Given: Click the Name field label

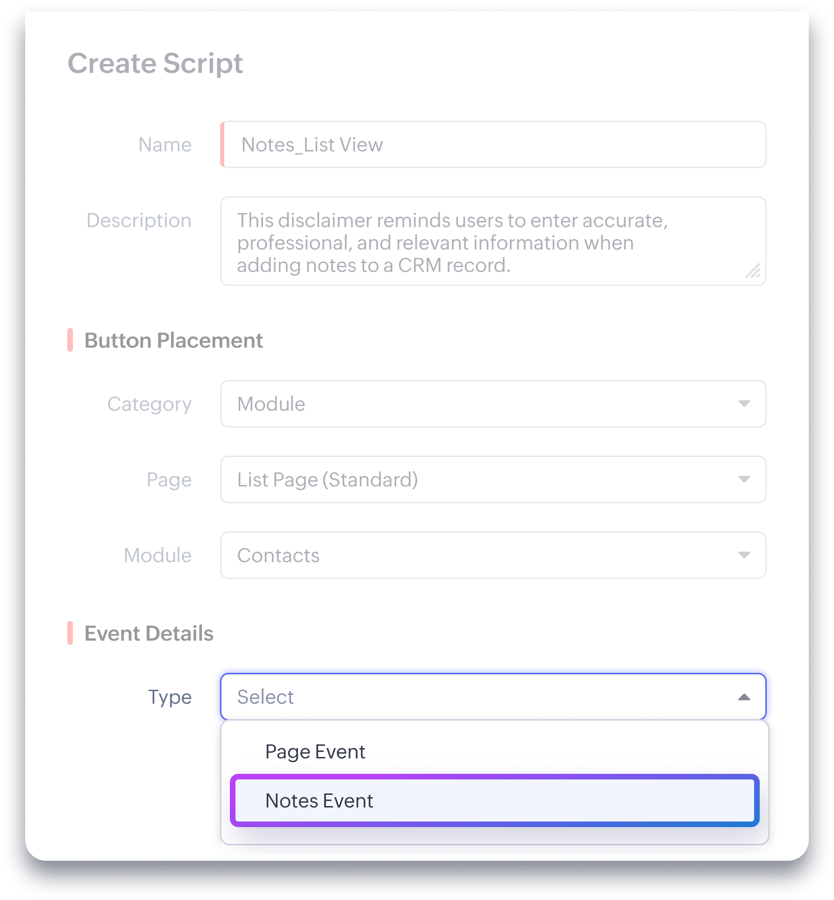Looking at the screenshot, I should point(165,145).
